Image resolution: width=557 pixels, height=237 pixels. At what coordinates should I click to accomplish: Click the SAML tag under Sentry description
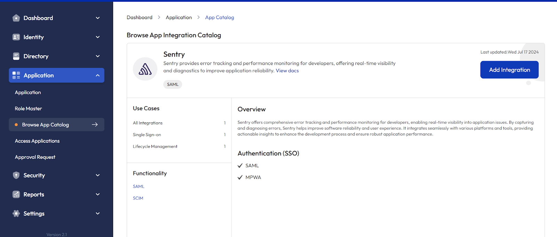point(173,84)
